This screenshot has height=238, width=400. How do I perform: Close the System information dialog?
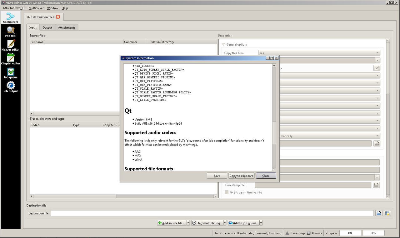(266, 176)
